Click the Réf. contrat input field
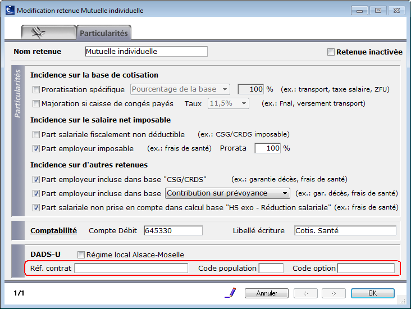411x309 pixels. tap(131, 269)
